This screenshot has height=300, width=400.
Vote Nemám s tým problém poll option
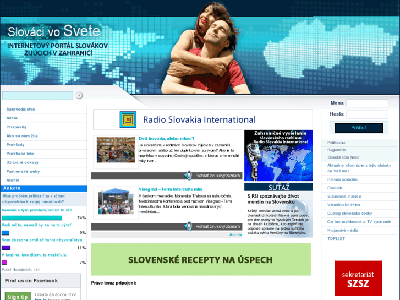(x=37, y=210)
